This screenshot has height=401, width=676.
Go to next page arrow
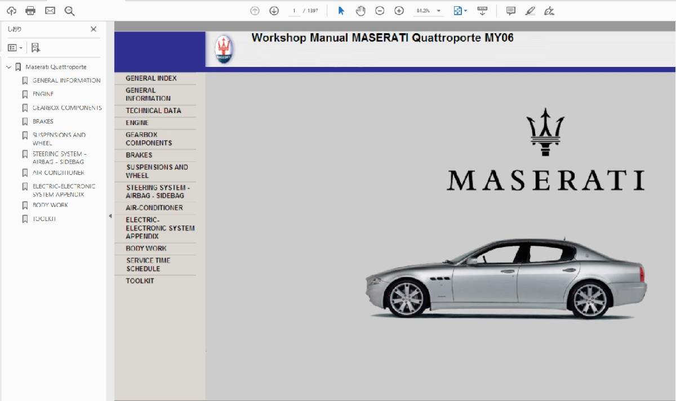274,11
